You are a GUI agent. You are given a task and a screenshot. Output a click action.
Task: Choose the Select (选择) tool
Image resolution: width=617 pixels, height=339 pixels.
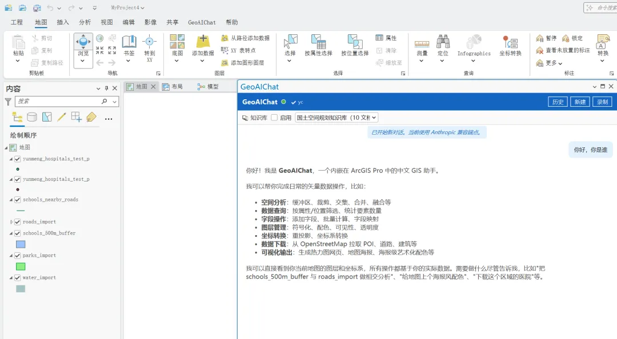point(290,41)
